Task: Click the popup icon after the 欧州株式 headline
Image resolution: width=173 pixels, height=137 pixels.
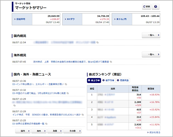Action: click(x=111, y=62)
